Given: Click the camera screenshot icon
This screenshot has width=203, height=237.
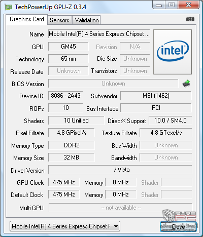Looking at the screenshot, I should 190,19.
